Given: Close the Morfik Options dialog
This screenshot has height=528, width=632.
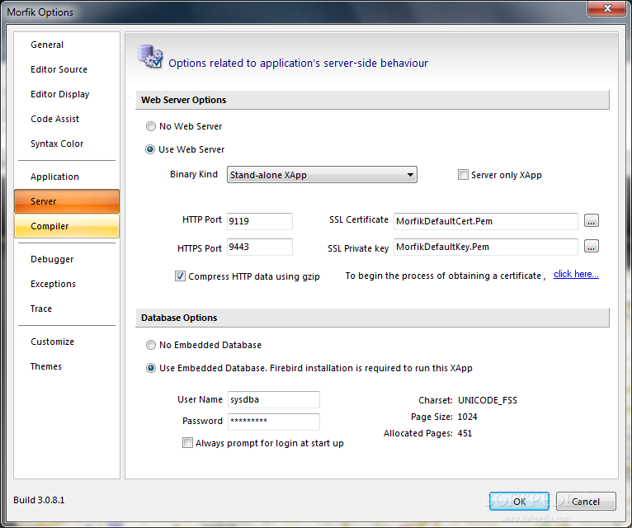Looking at the screenshot, I should click(607, 8).
